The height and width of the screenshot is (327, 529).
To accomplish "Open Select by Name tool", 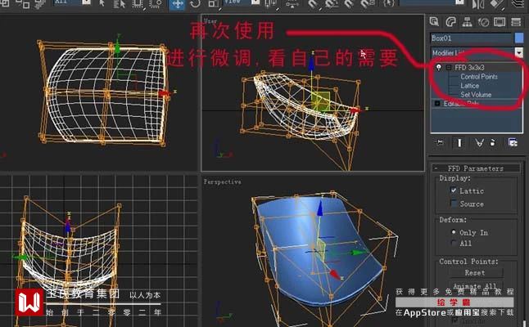I will [x=120, y=4].
